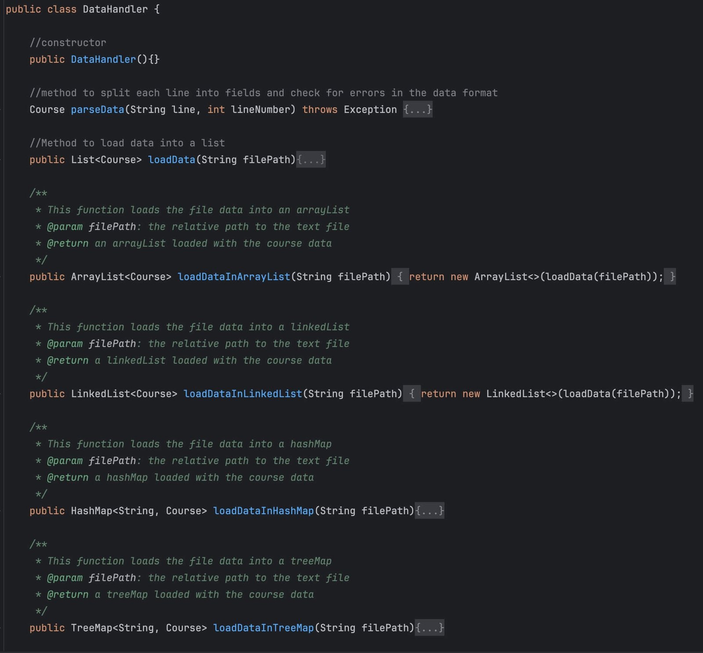703x653 pixels.
Task: Click the Exception type in parseData
Action: (x=370, y=109)
